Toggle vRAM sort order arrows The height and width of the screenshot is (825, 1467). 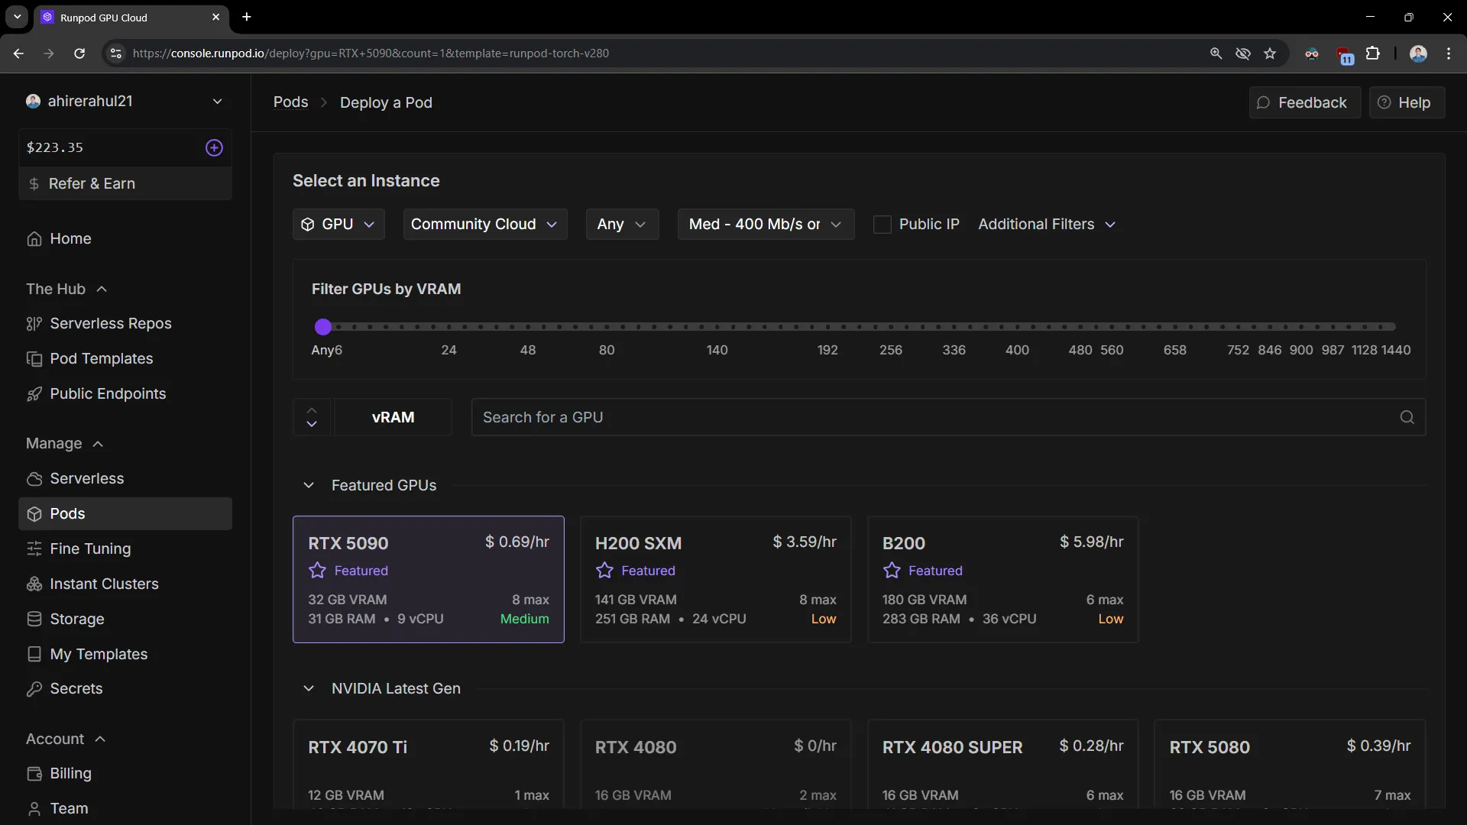[312, 417]
